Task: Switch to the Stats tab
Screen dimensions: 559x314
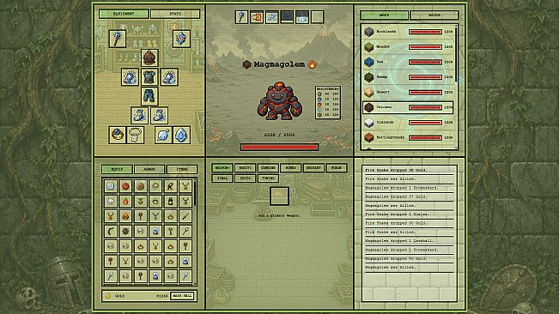Action: click(175, 14)
